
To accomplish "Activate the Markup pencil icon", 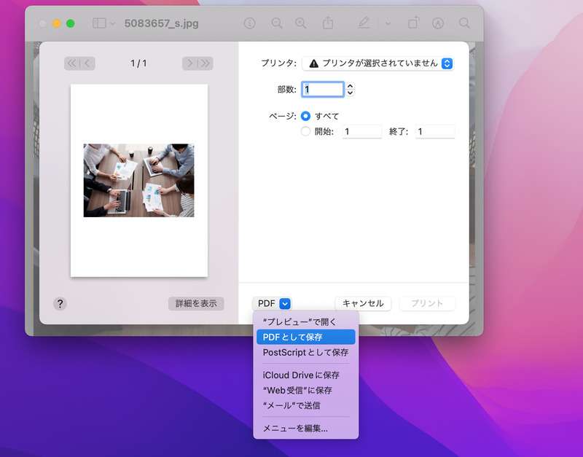I will [x=364, y=23].
